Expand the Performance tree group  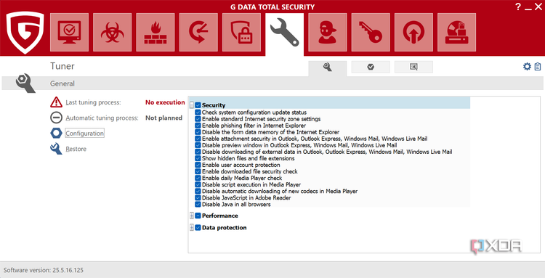[192, 216]
